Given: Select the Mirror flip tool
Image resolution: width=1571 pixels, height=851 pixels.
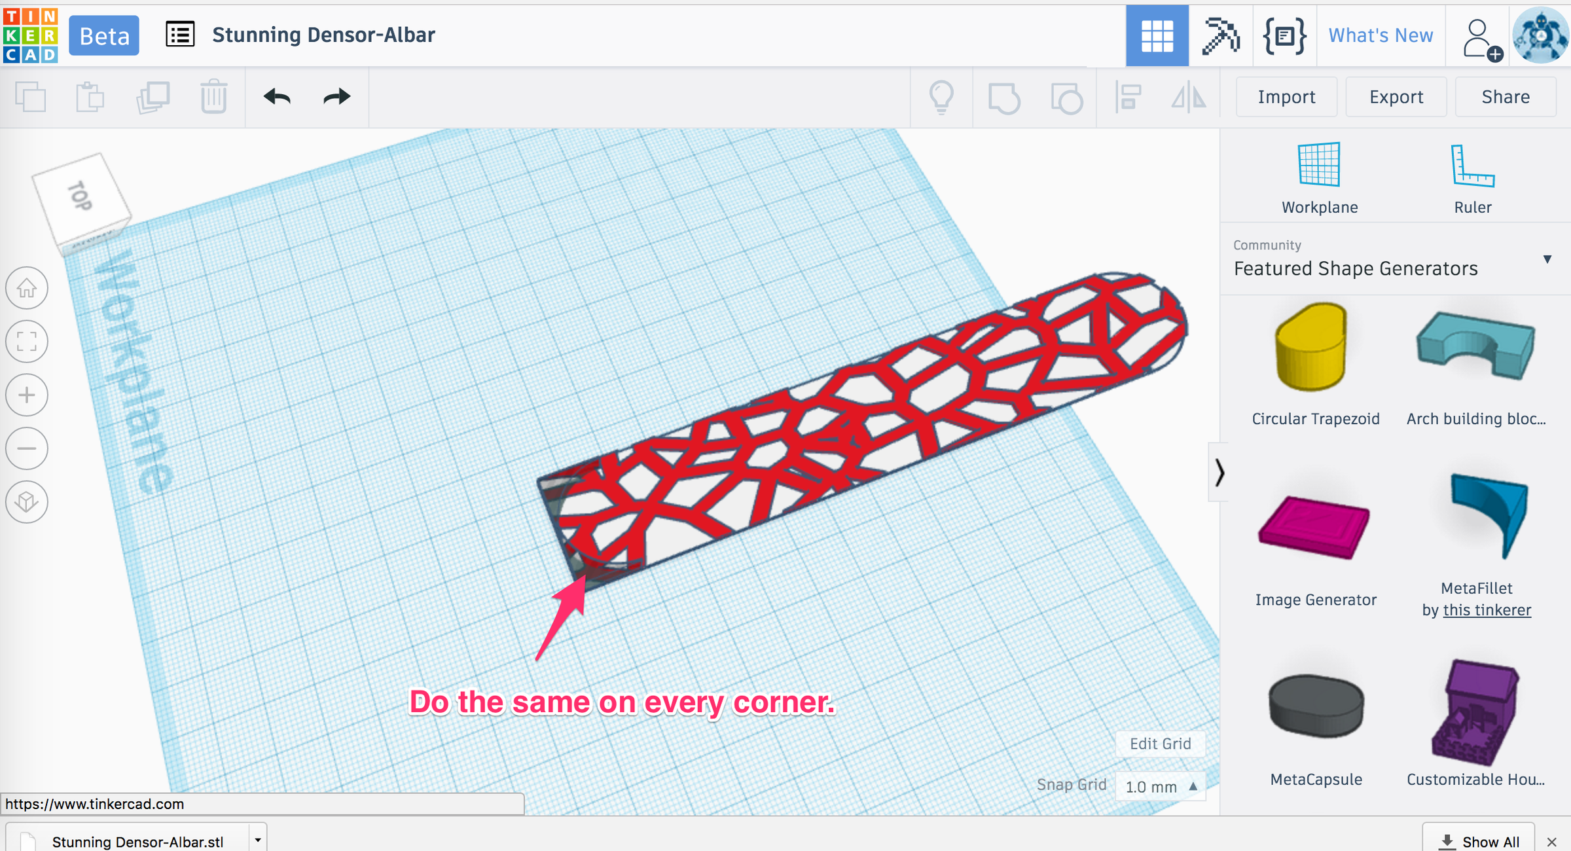Looking at the screenshot, I should tap(1189, 97).
